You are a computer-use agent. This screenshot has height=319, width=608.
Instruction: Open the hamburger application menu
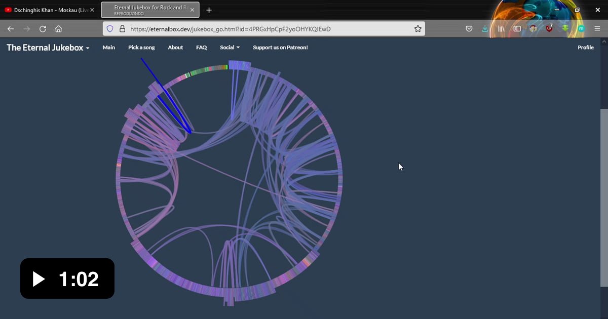[597, 28]
